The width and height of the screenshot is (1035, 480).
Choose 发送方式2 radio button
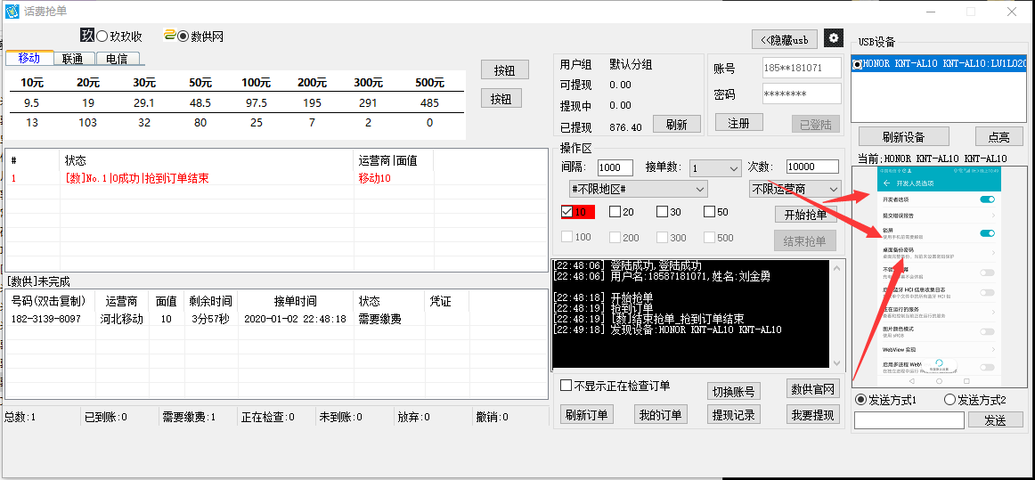949,400
